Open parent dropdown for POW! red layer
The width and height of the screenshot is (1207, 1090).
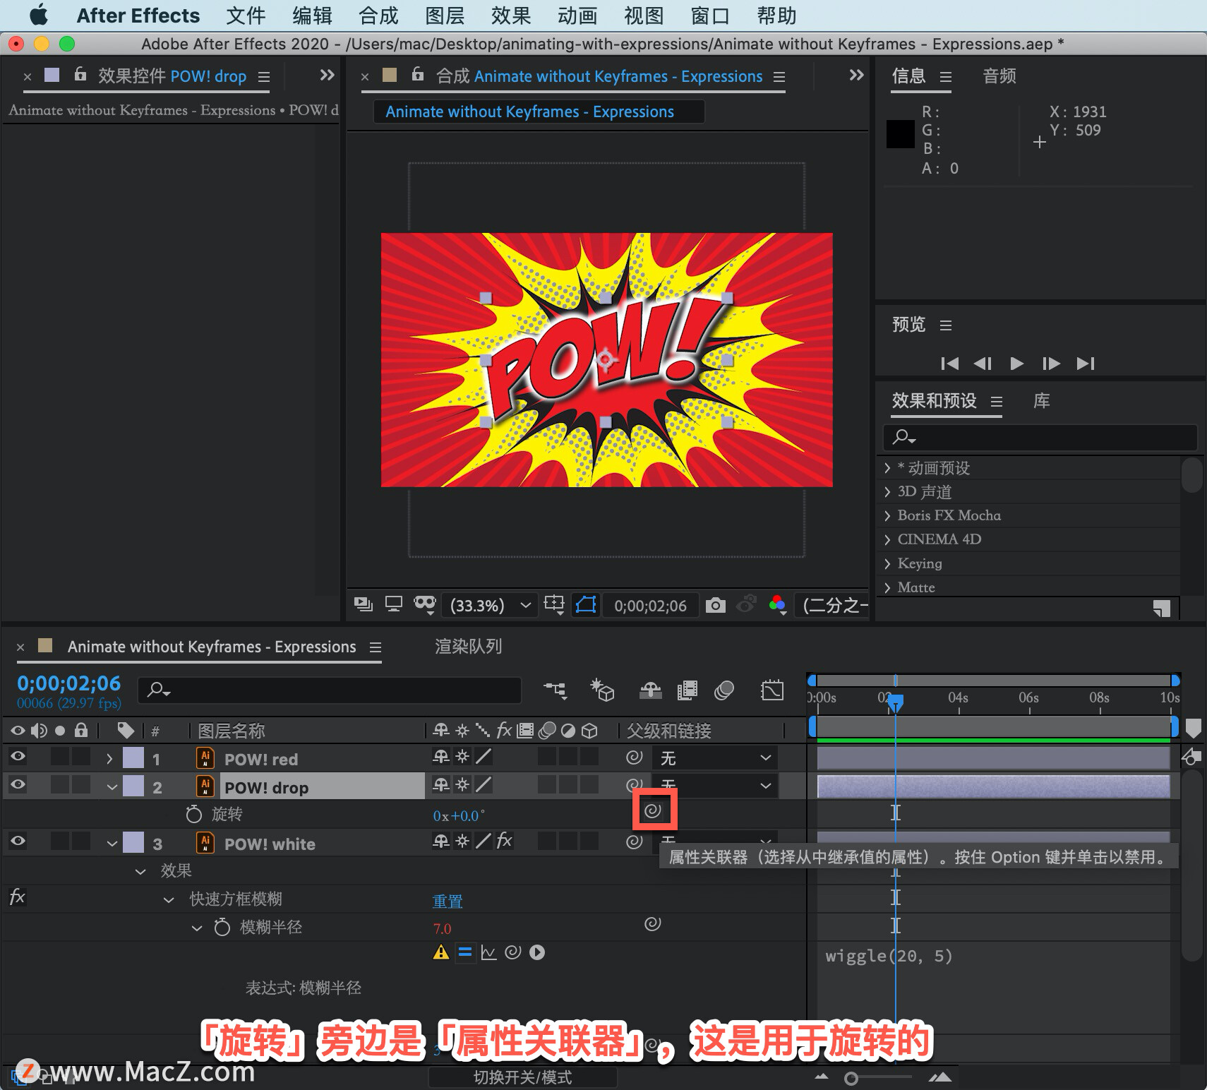click(714, 758)
